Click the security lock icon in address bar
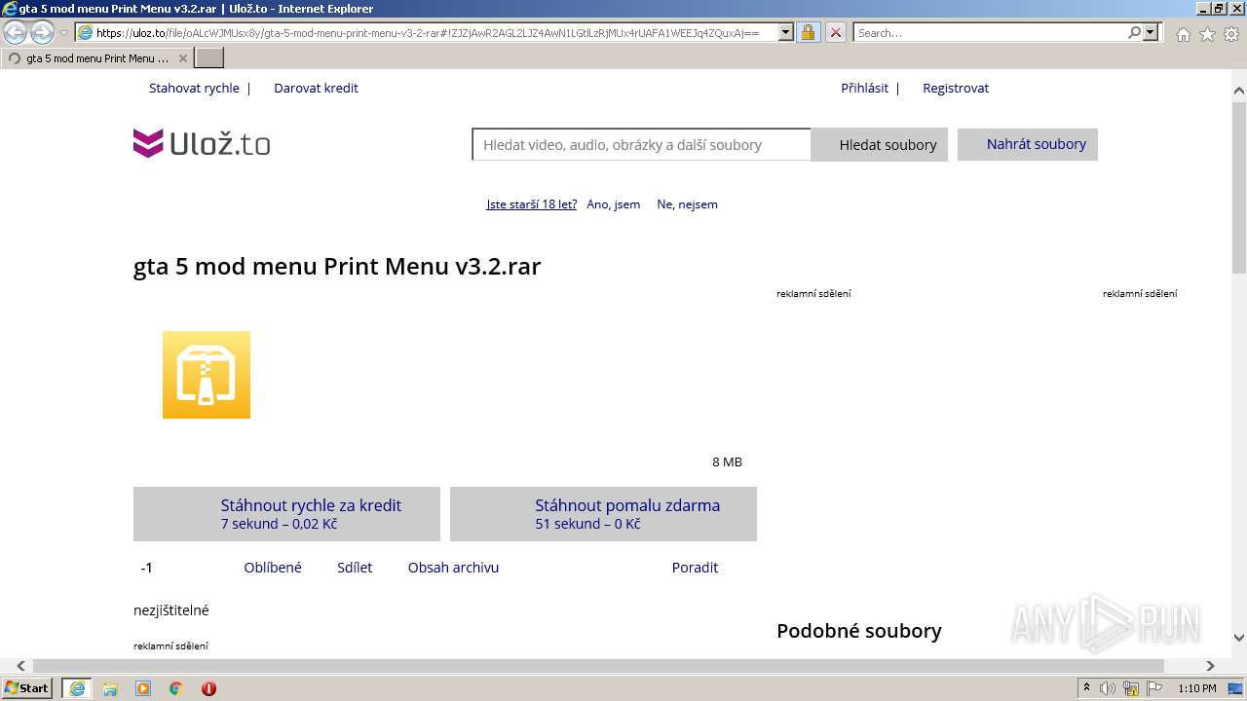Image resolution: width=1247 pixels, height=701 pixels. point(808,32)
